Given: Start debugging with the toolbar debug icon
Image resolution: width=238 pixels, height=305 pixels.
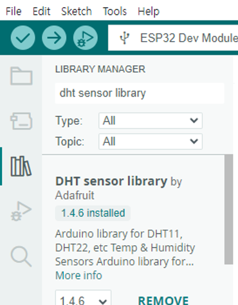Looking at the screenshot, I should 86,38.
